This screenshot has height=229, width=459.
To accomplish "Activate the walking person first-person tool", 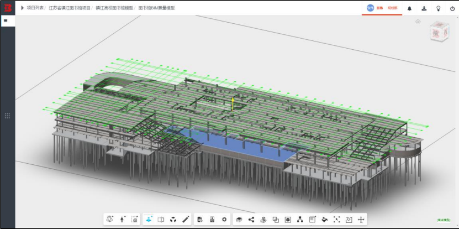I will click(123, 219).
